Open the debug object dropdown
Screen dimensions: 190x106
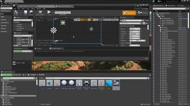click(x=63, y=12)
